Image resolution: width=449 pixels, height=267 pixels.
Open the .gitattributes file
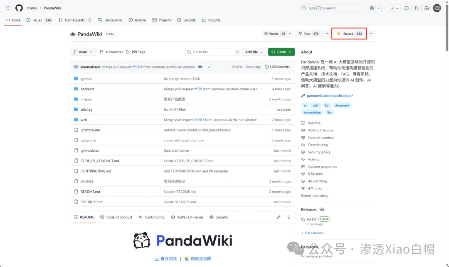91,130
